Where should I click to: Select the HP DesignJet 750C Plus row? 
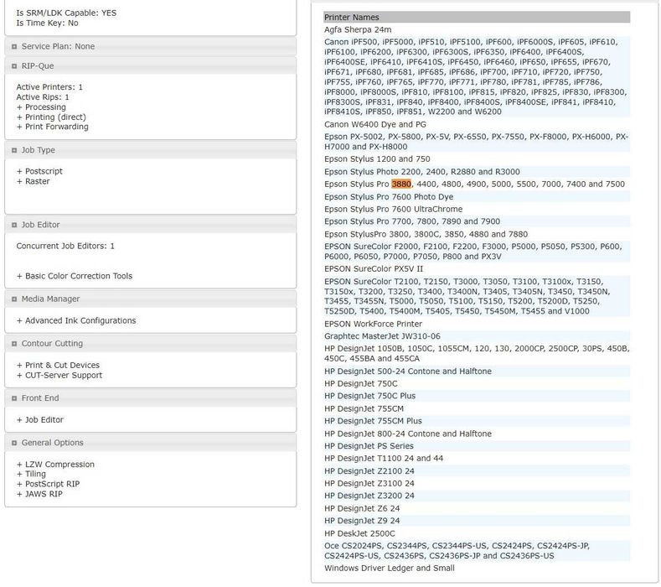point(477,396)
